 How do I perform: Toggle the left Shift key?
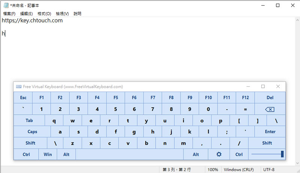[x=30, y=143]
